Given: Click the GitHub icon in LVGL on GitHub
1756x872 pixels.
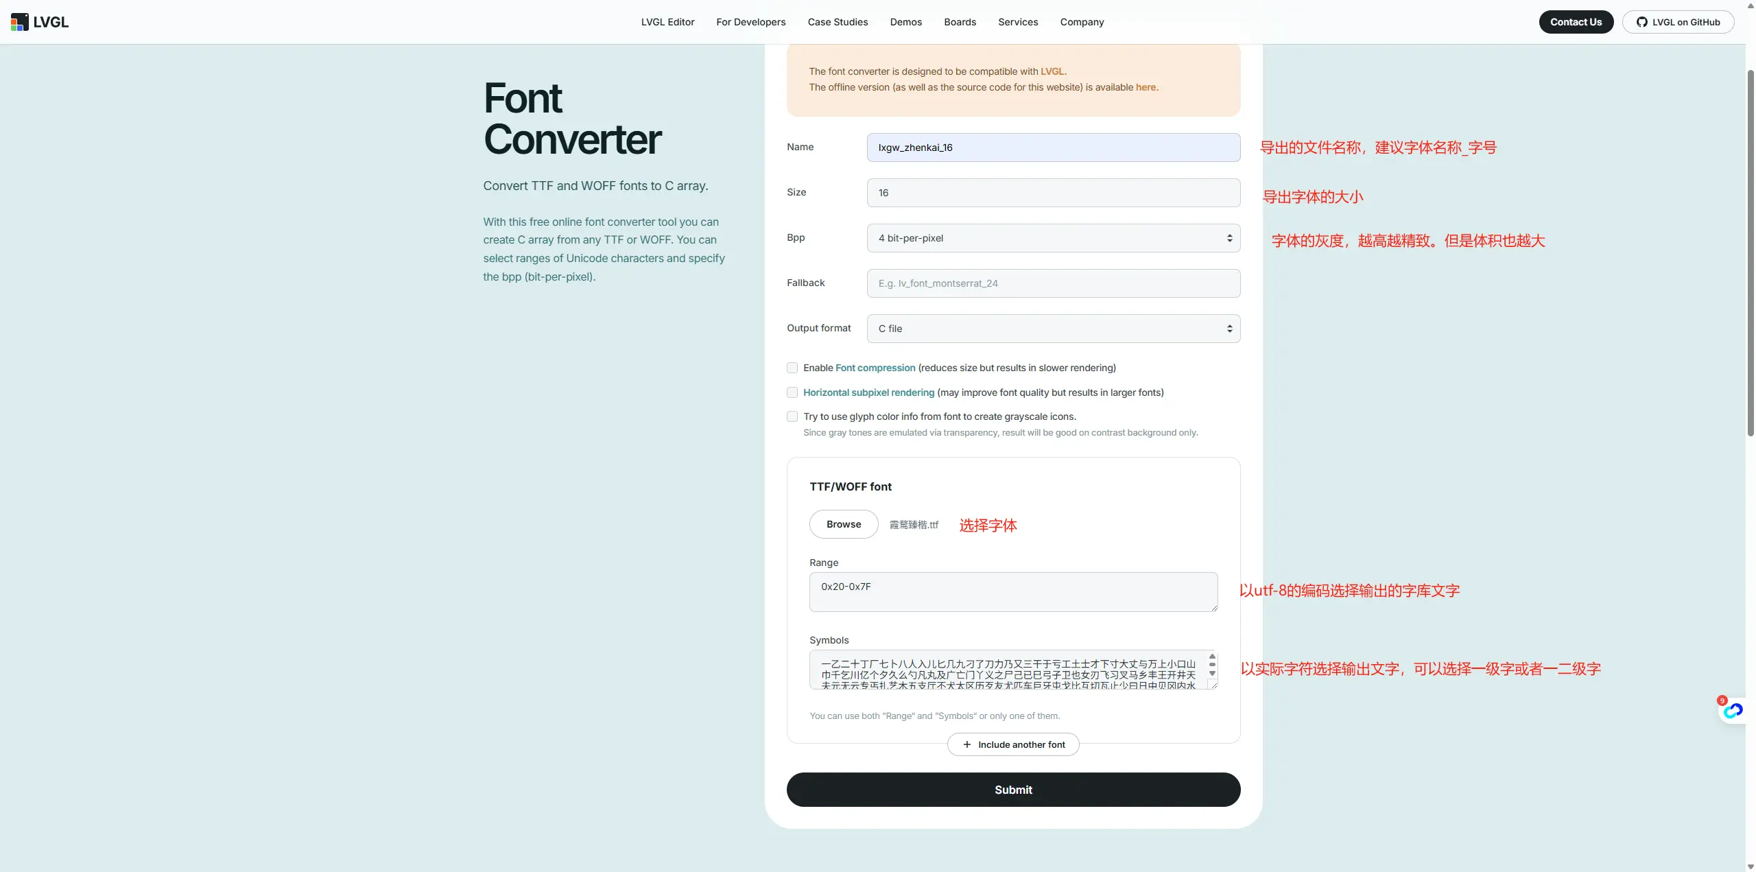Looking at the screenshot, I should pos(1641,22).
